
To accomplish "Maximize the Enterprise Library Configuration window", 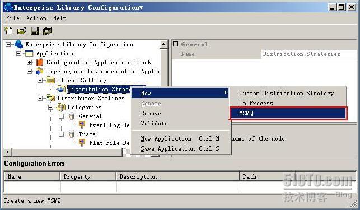I will coord(341,7).
